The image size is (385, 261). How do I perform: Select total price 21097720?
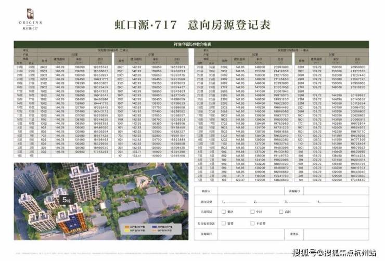(358, 79)
